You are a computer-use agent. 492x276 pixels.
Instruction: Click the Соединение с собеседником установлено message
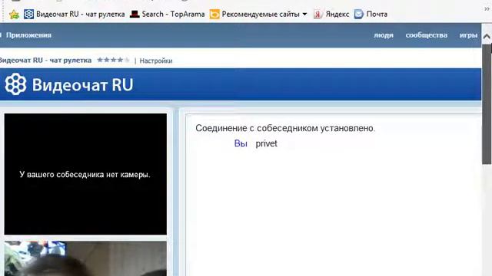(x=285, y=128)
